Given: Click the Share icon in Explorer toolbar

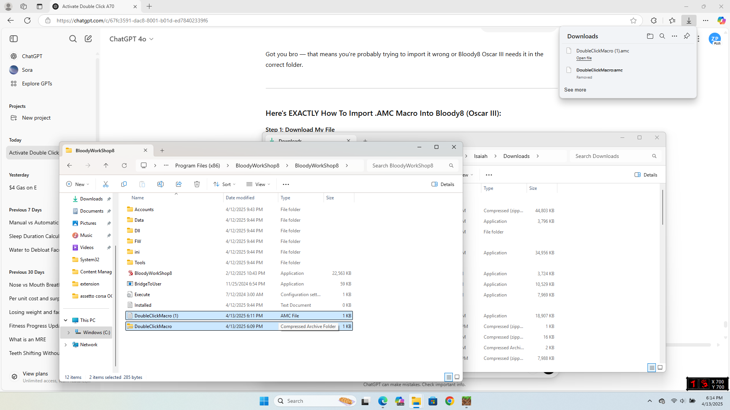Looking at the screenshot, I should (x=179, y=184).
